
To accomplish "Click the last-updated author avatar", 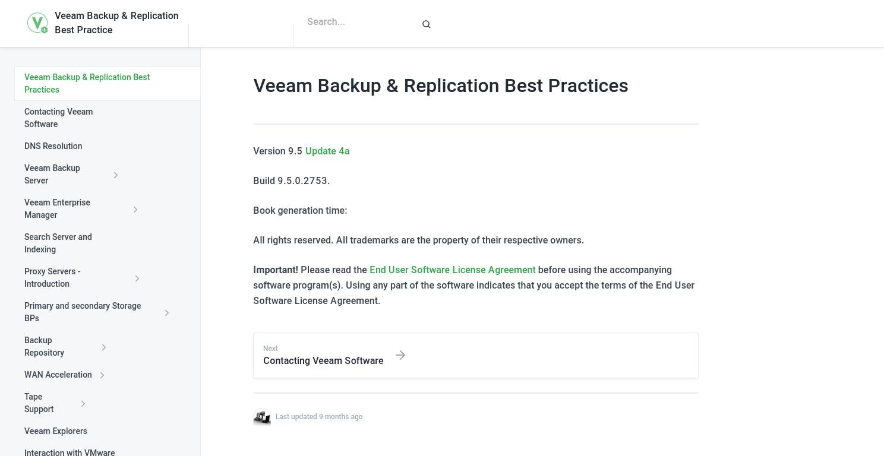I will point(262,417).
